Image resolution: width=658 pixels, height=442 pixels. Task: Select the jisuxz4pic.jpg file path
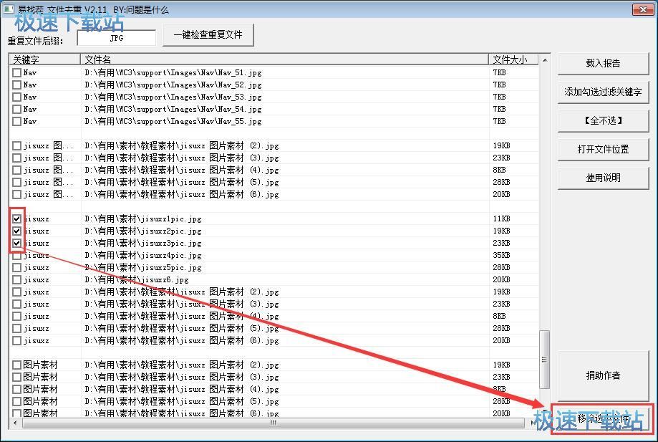[x=143, y=255]
